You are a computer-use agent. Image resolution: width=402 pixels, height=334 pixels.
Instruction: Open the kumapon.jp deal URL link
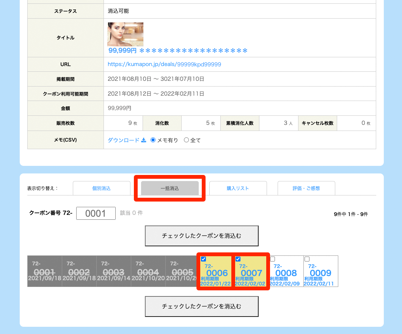[x=164, y=65]
